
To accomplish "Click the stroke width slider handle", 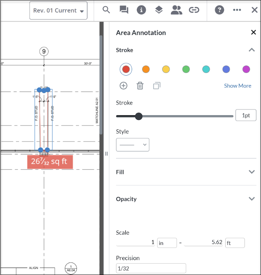I will coord(139,116).
